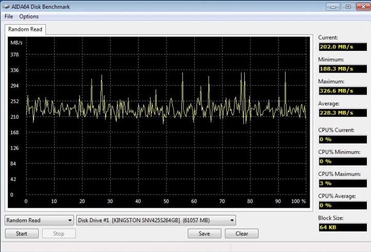Click the Average value 228.3 MB/s
371x252 pixels.
tap(343, 113)
